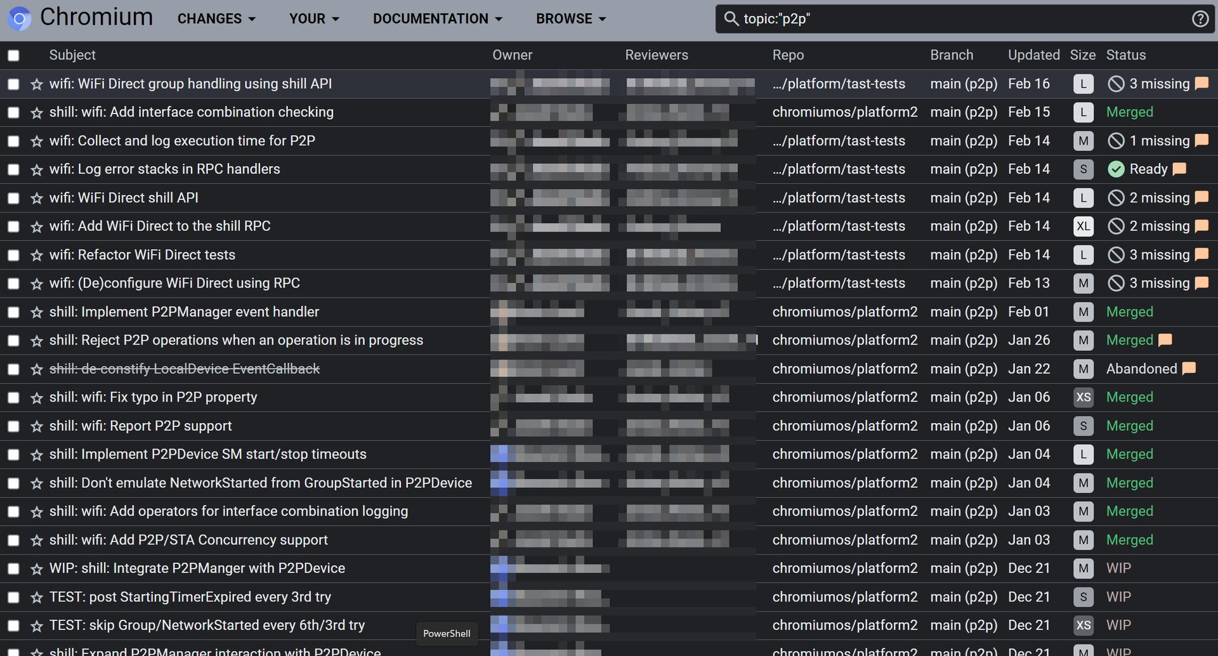Screen dimensions: 1218x656
Task: Star the 'WiFi Direct group handling' change
Action: [37, 84]
